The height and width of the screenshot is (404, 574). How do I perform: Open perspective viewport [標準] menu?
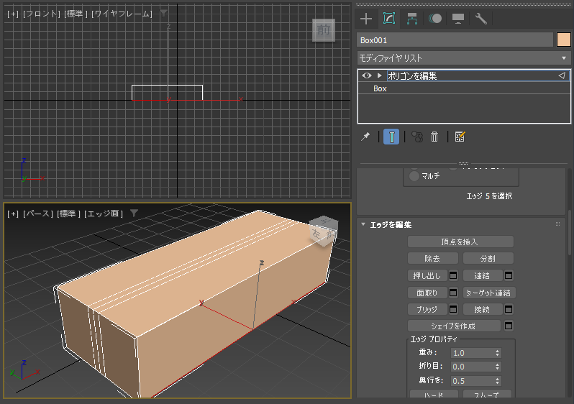point(68,214)
